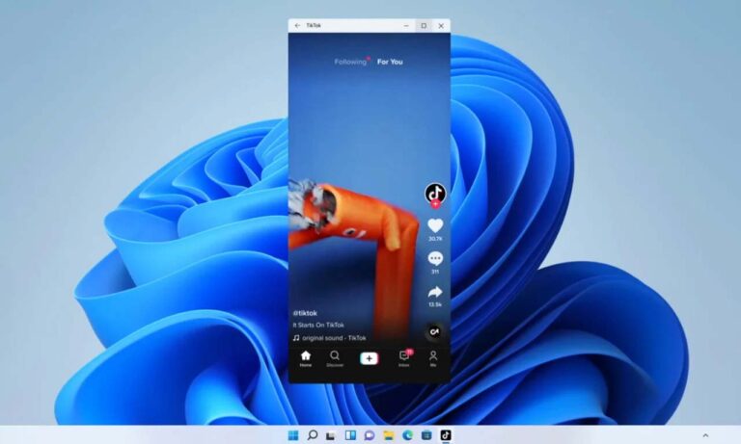Follow creator with the red plus badge
Image resolution: width=741 pixels, height=444 pixels.
coord(435,204)
